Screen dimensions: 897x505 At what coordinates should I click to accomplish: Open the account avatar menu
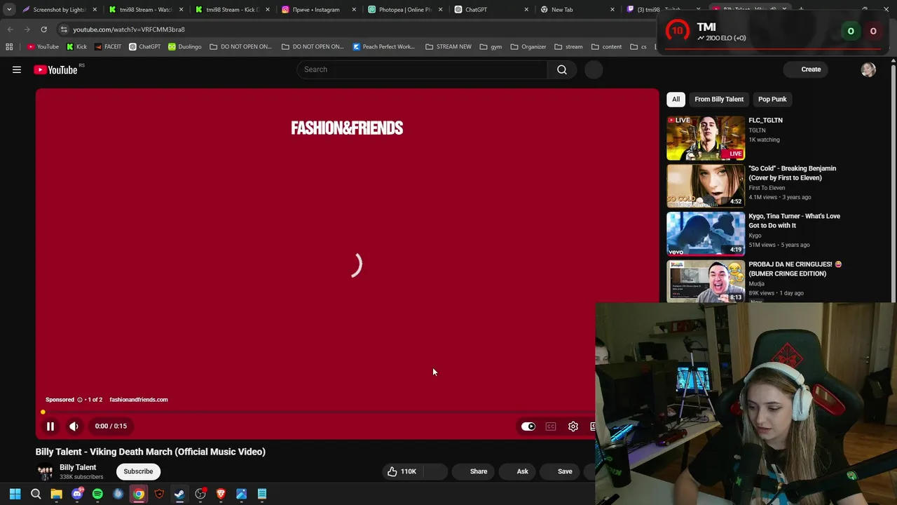[x=868, y=69]
